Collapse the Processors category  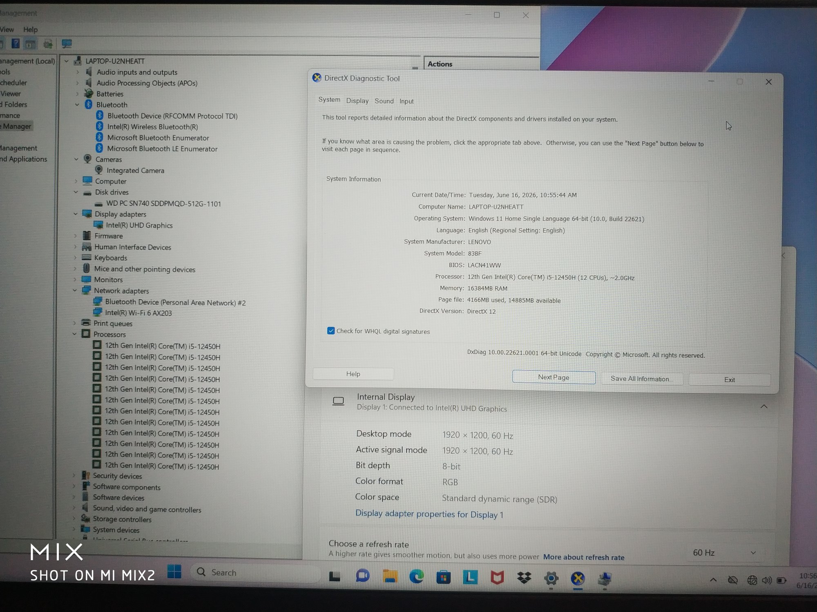(x=74, y=334)
